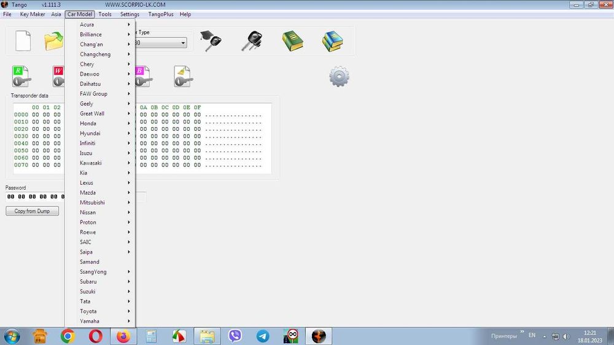Choose Nissan in the car model menu
The image size is (614, 345).
point(100,212)
